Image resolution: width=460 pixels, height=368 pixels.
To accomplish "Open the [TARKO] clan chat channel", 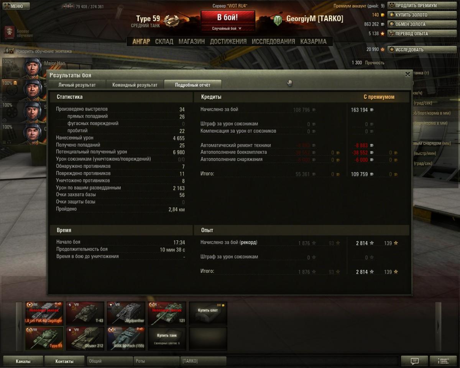I will [203, 361].
